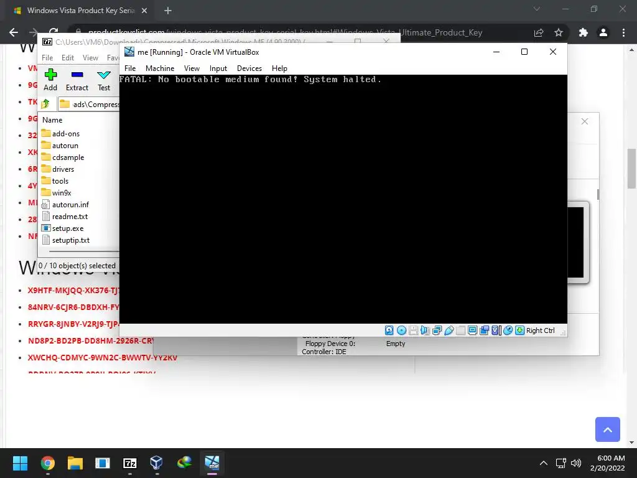This screenshot has height=478, width=637.
Task: Click the Right Ctrl host key label
Action: click(541, 330)
